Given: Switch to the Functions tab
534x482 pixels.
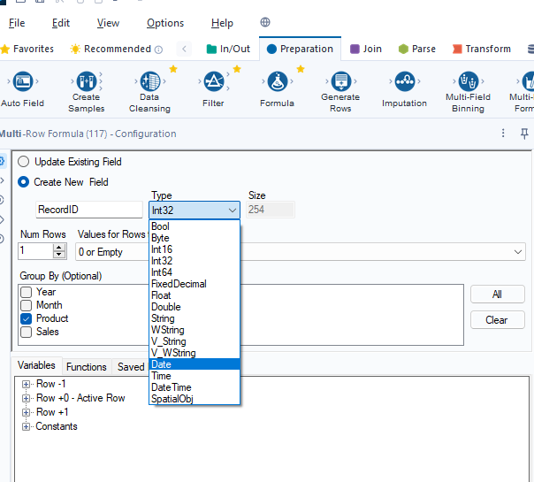Looking at the screenshot, I should (87, 366).
